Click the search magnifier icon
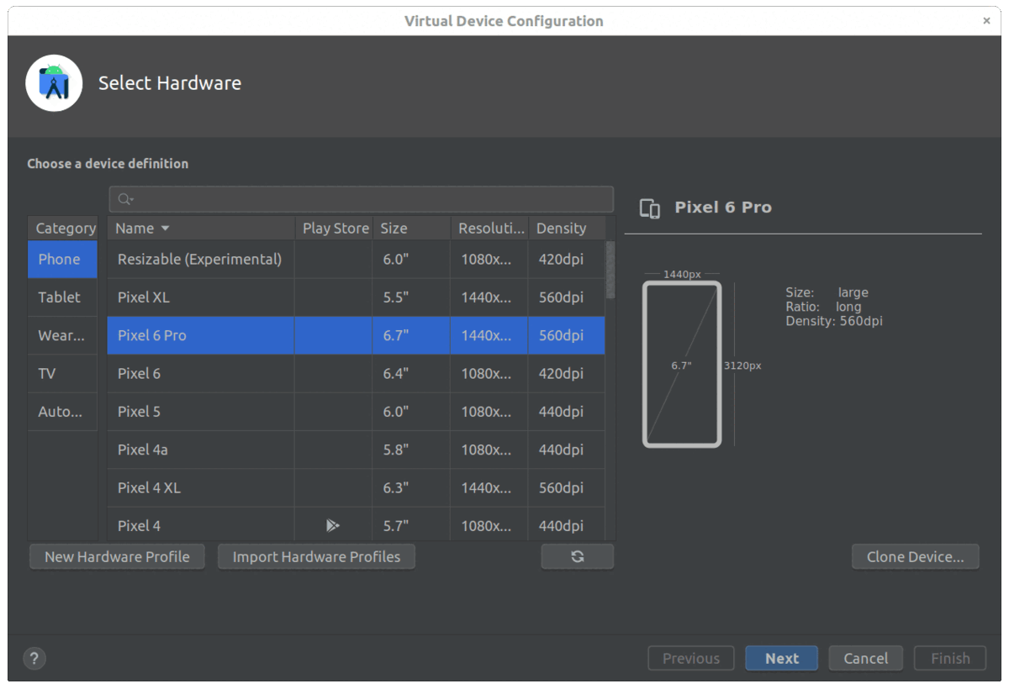Screen dimensions: 1009x689 pos(125,199)
